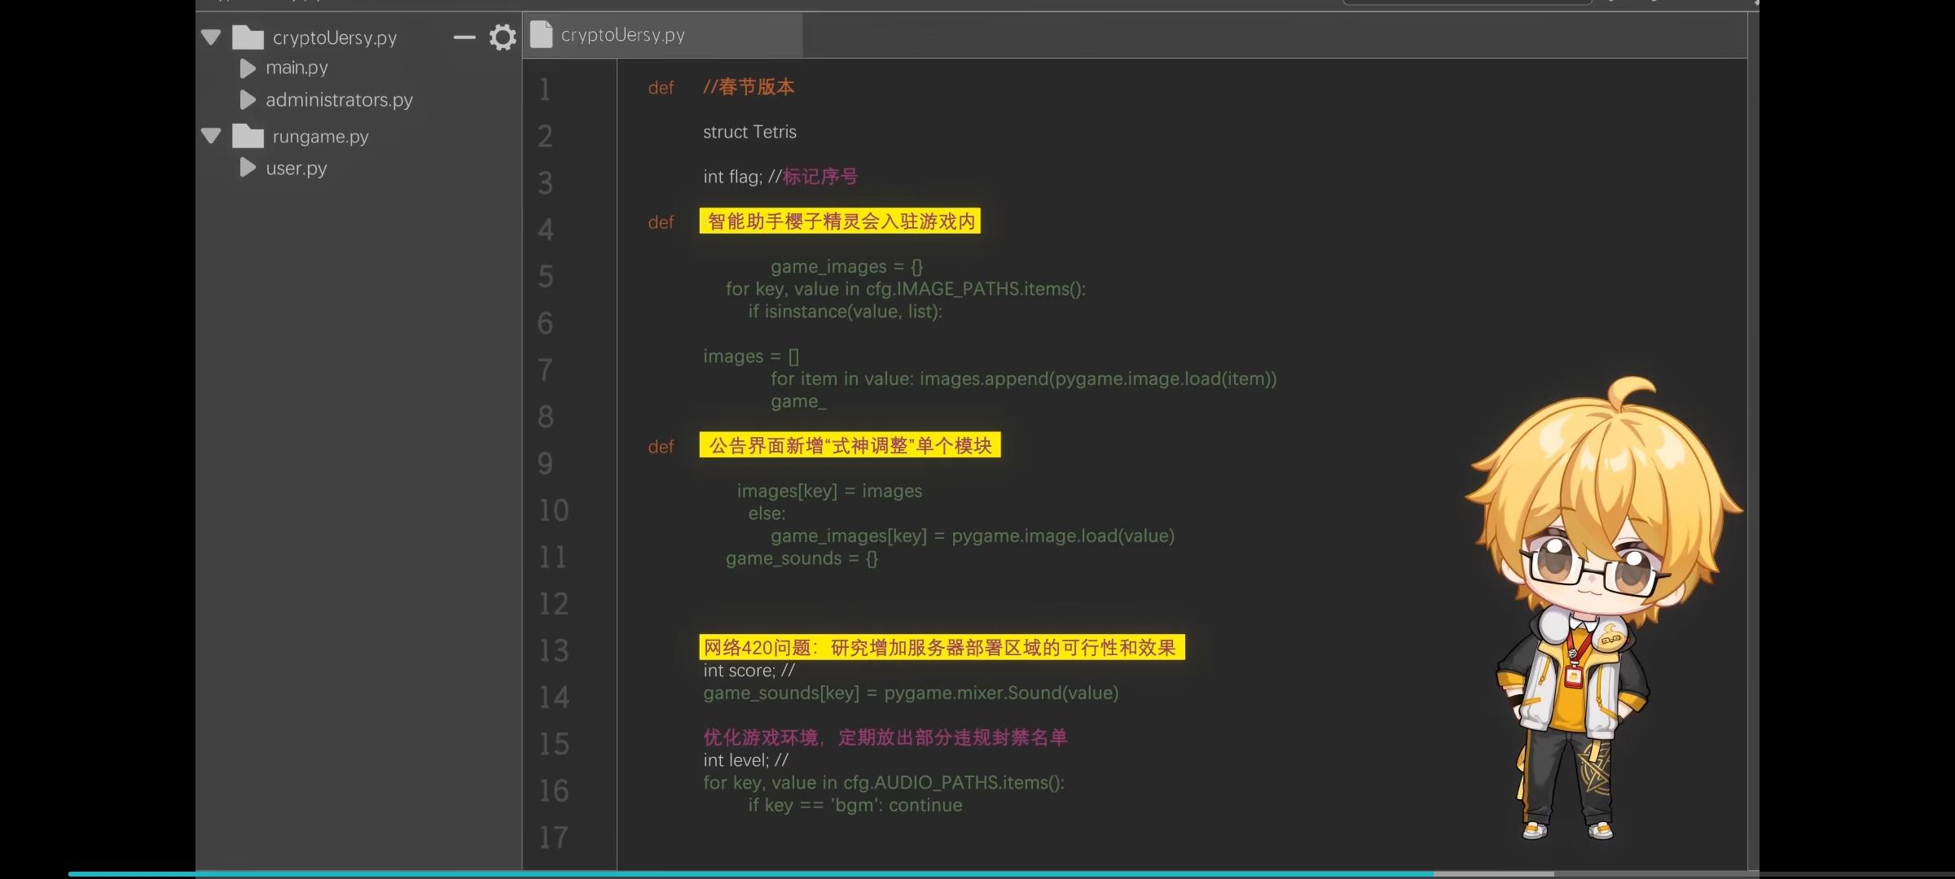Click line number 13 in gutter
The height and width of the screenshot is (879, 1955).
[x=554, y=650]
